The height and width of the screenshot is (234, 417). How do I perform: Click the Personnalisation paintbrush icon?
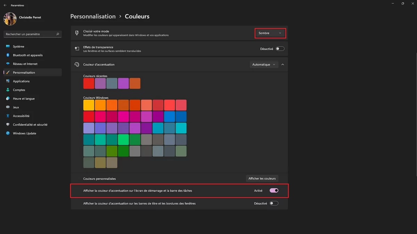8,72
